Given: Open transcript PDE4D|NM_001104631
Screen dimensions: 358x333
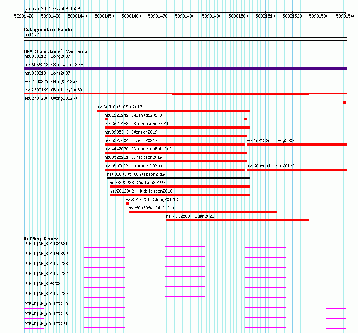Looking at the screenshot, I should [x=46, y=244].
